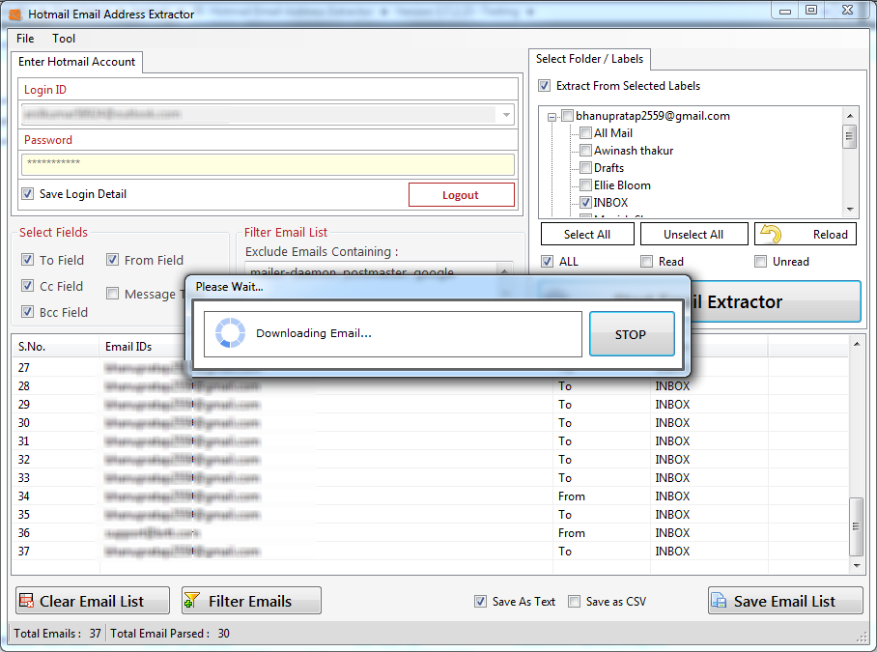Image resolution: width=877 pixels, height=652 pixels.
Task: Toggle the Bcc Field checkbox
Action: (x=27, y=311)
